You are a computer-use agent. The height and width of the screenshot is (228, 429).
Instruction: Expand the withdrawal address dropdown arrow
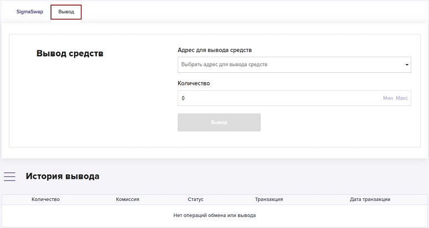pos(407,65)
